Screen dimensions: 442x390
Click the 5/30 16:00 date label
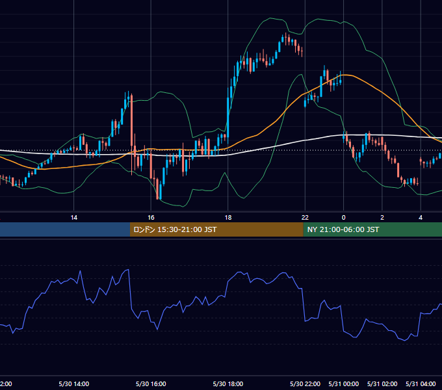pos(151,383)
